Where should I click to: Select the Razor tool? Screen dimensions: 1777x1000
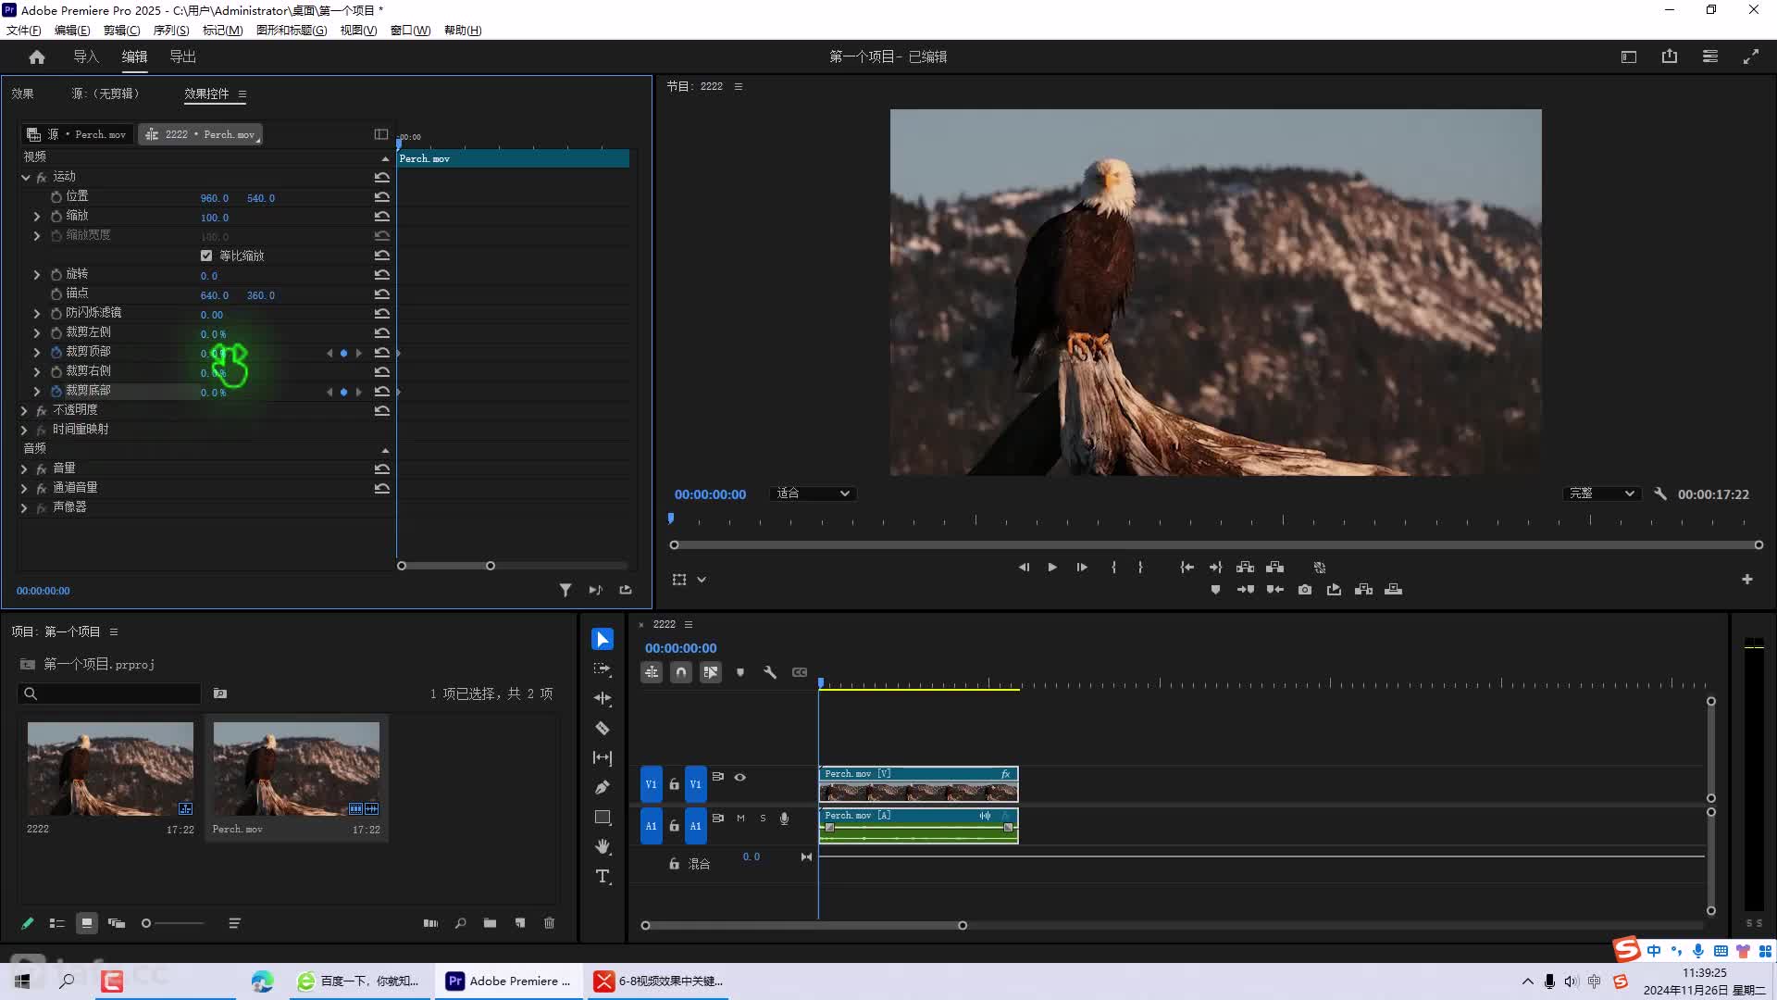[x=603, y=728]
